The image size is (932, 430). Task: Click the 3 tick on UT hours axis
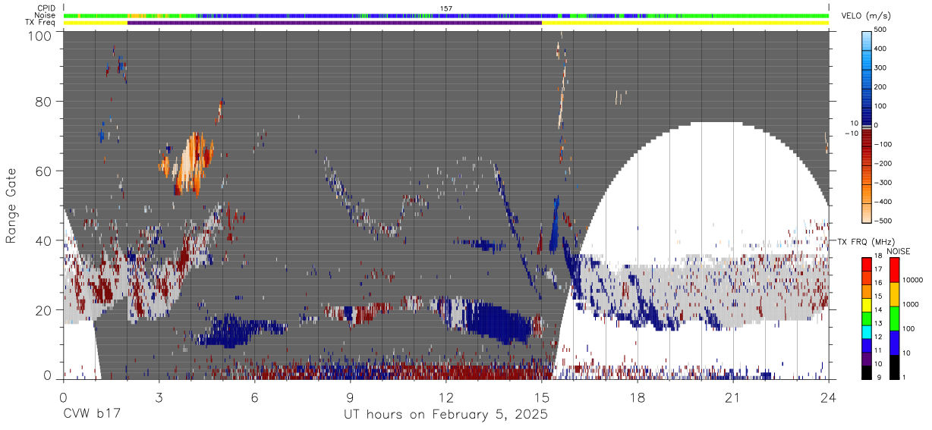[x=159, y=397]
